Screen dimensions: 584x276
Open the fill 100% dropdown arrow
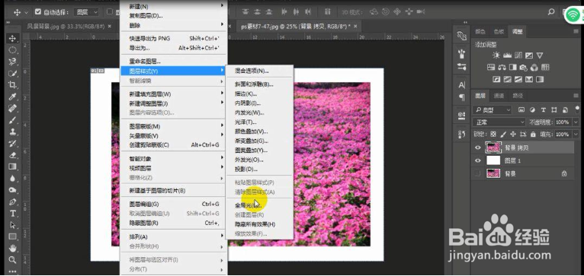pyautogui.click(x=576, y=134)
